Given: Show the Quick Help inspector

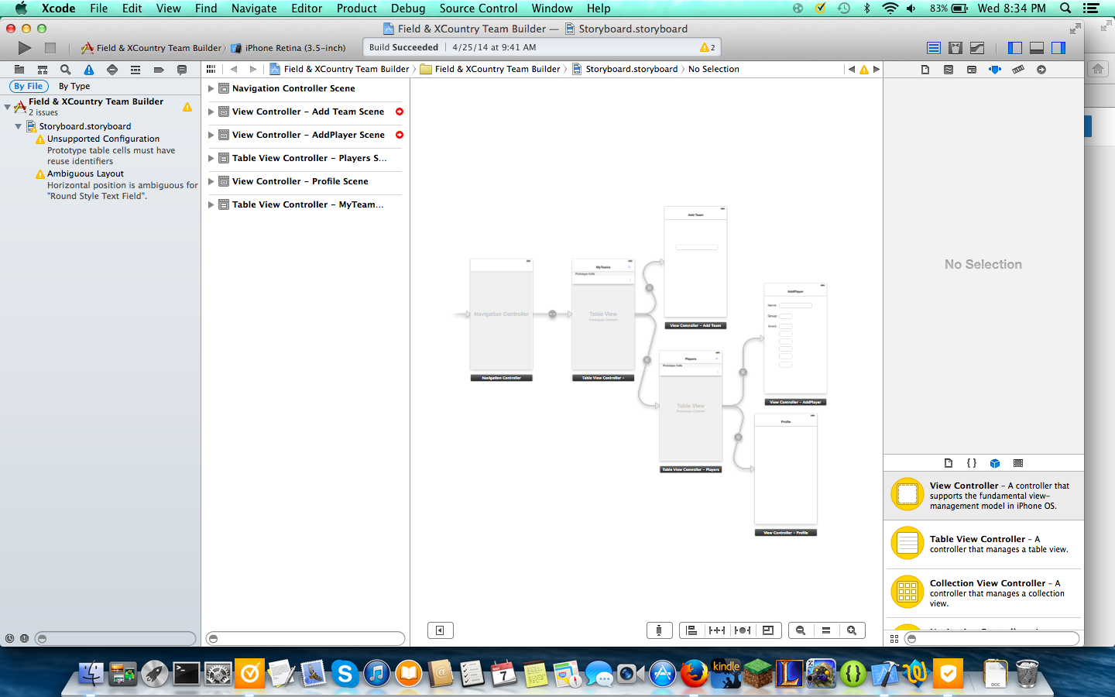Looking at the screenshot, I should 949,70.
